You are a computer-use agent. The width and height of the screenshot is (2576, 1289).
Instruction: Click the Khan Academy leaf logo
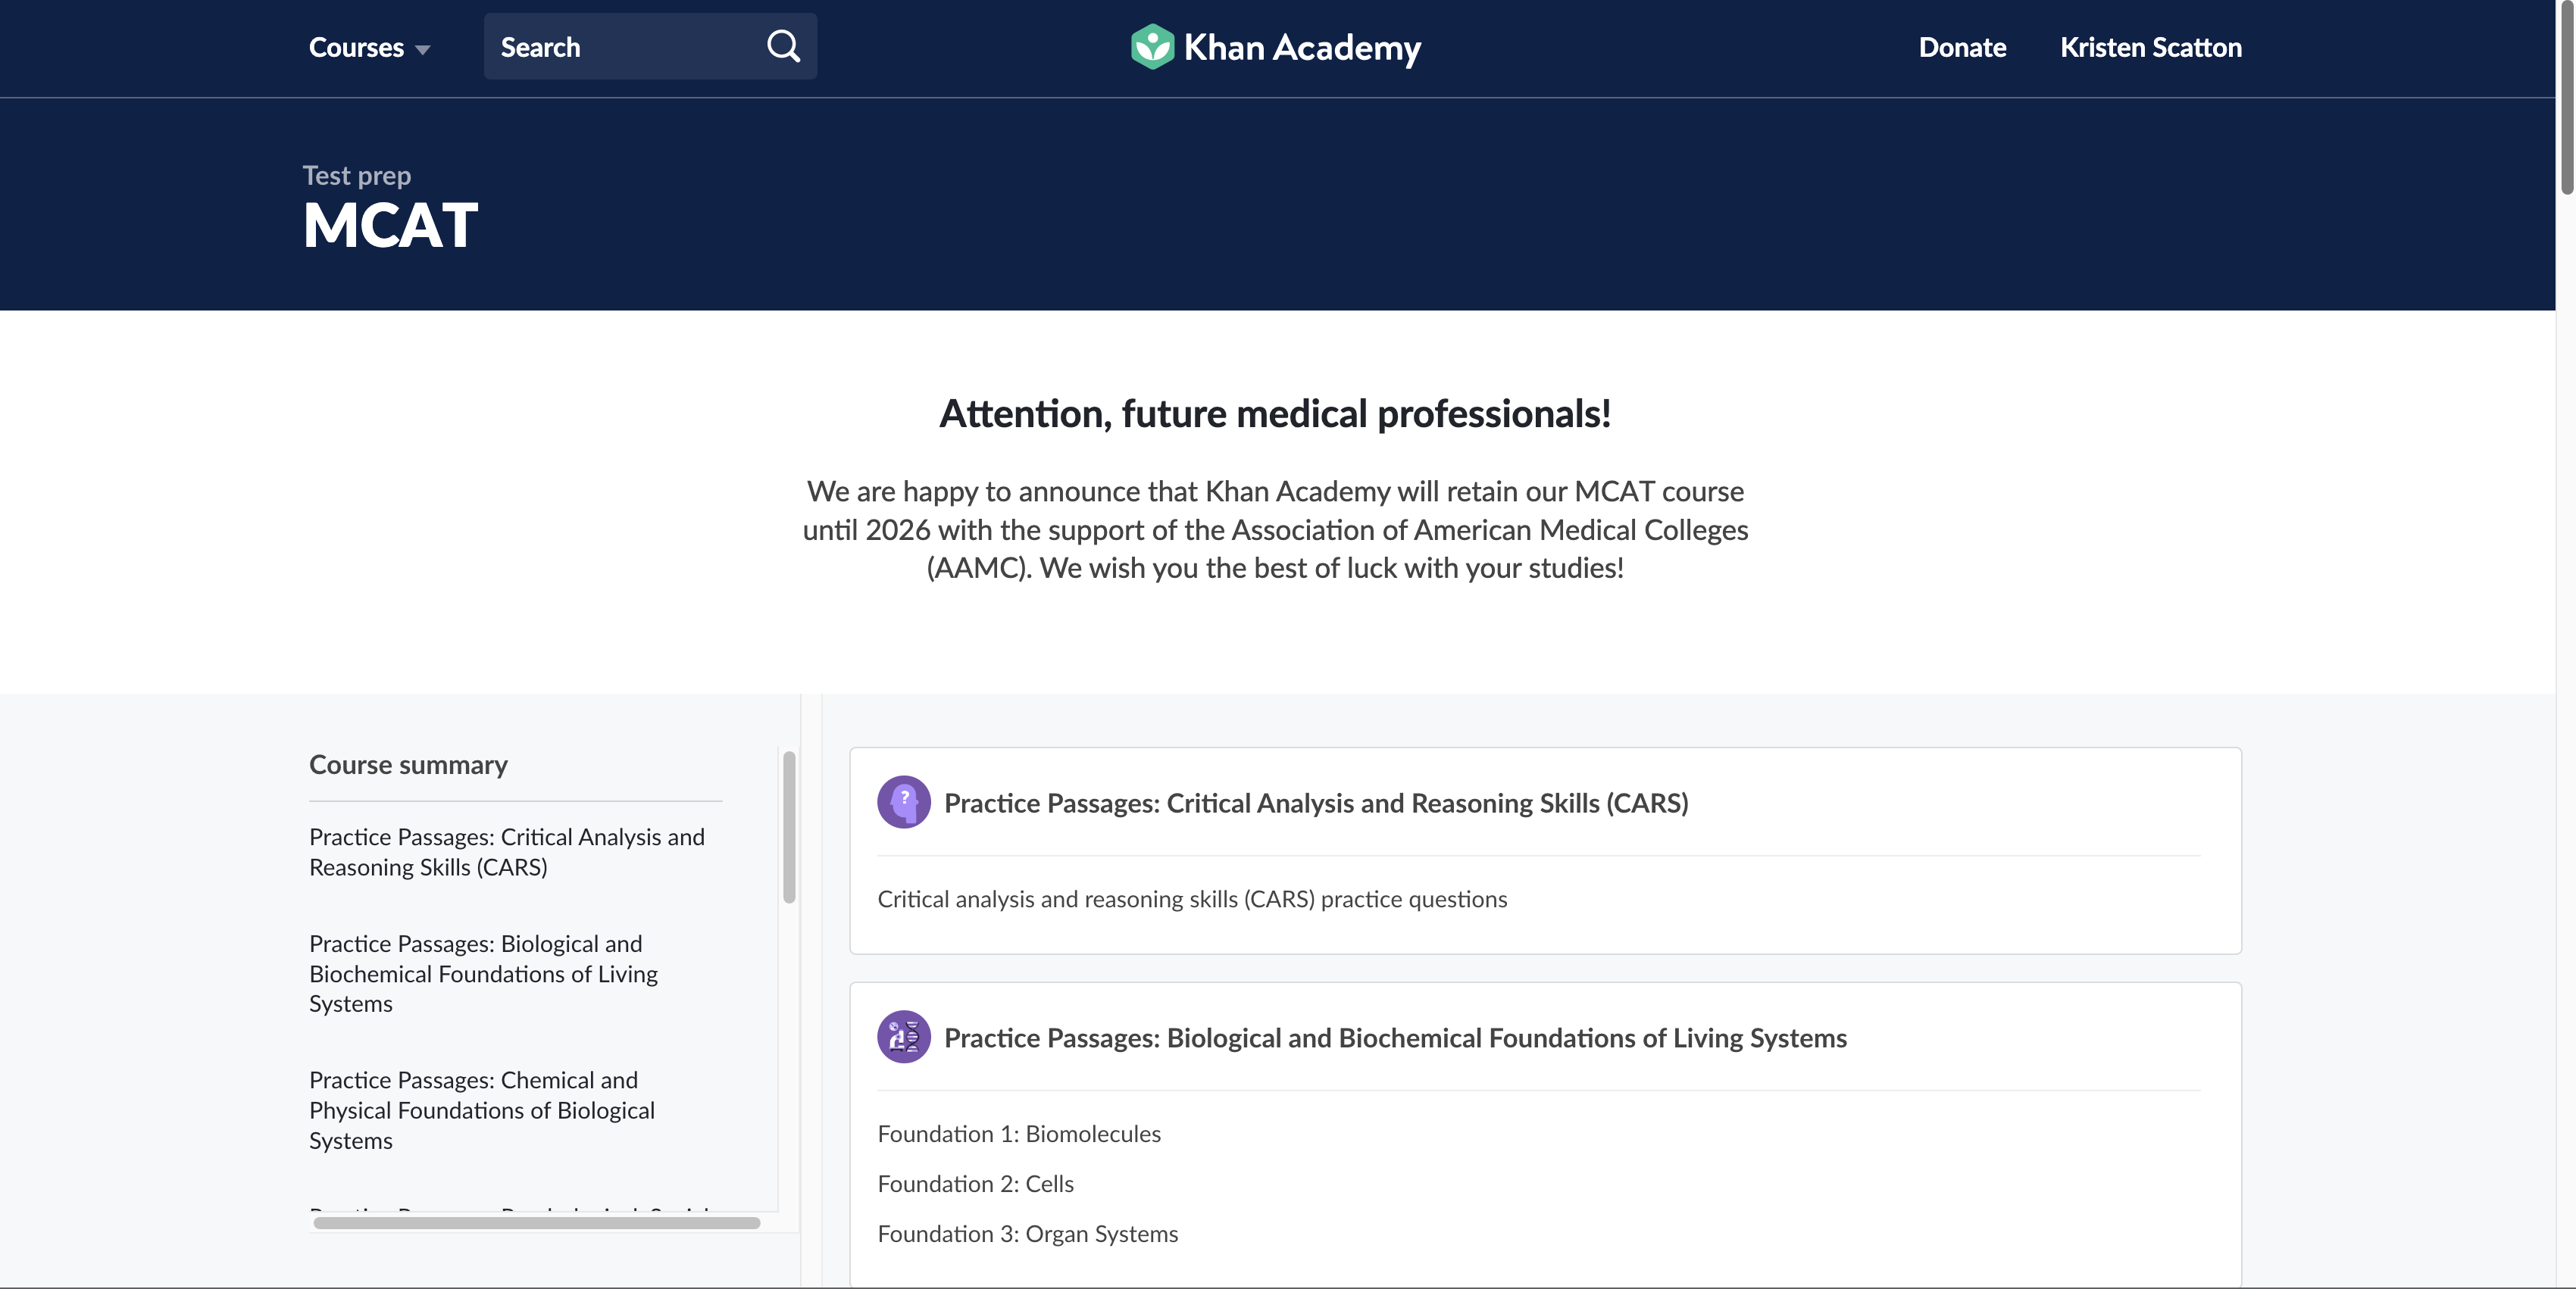pyautogui.click(x=1152, y=46)
